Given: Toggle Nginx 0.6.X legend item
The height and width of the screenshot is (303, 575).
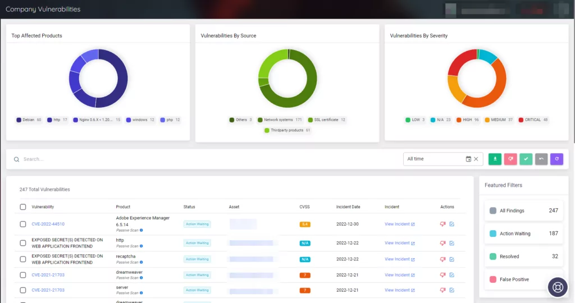Looking at the screenshot, I should click(97, 120).
